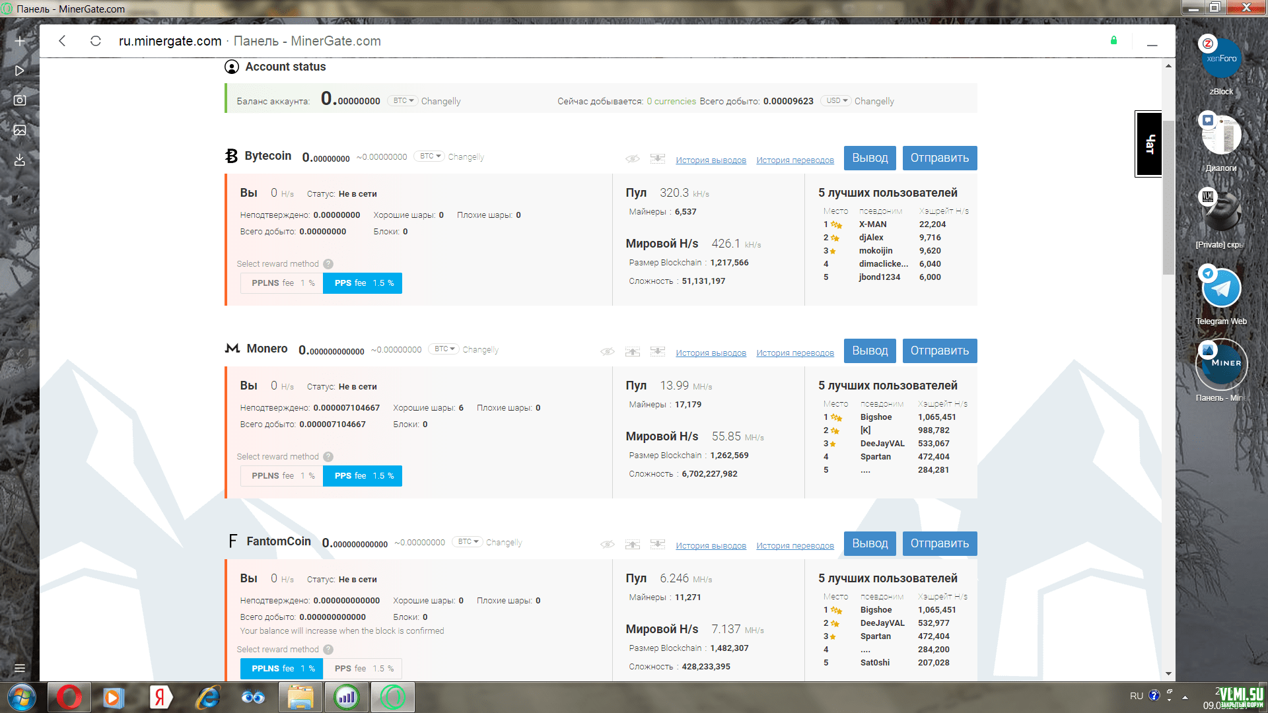Open FantomCoin История выводов link

click(x=711, y=546)
